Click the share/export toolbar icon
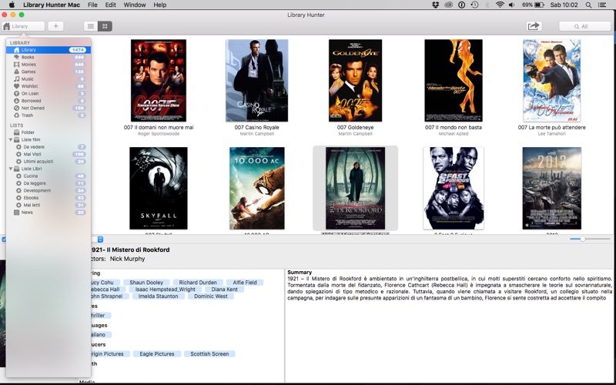The width and height of the screenshot is (616, 385). [534, 26]
